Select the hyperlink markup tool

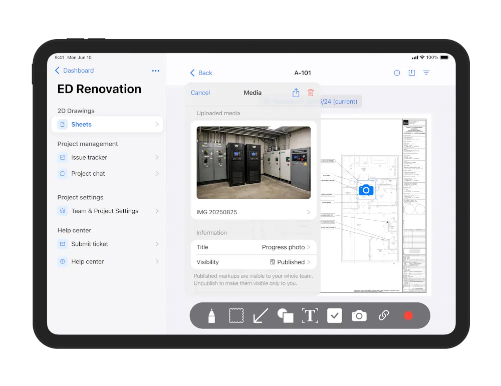pos(384,315)
